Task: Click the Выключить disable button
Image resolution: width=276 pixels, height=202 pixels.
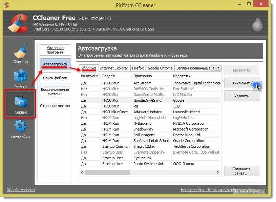Action: [x=242, y=83]
